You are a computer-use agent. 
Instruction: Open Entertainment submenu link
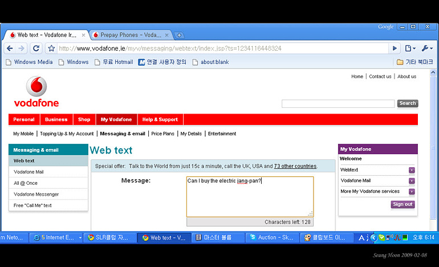[222, 133]
